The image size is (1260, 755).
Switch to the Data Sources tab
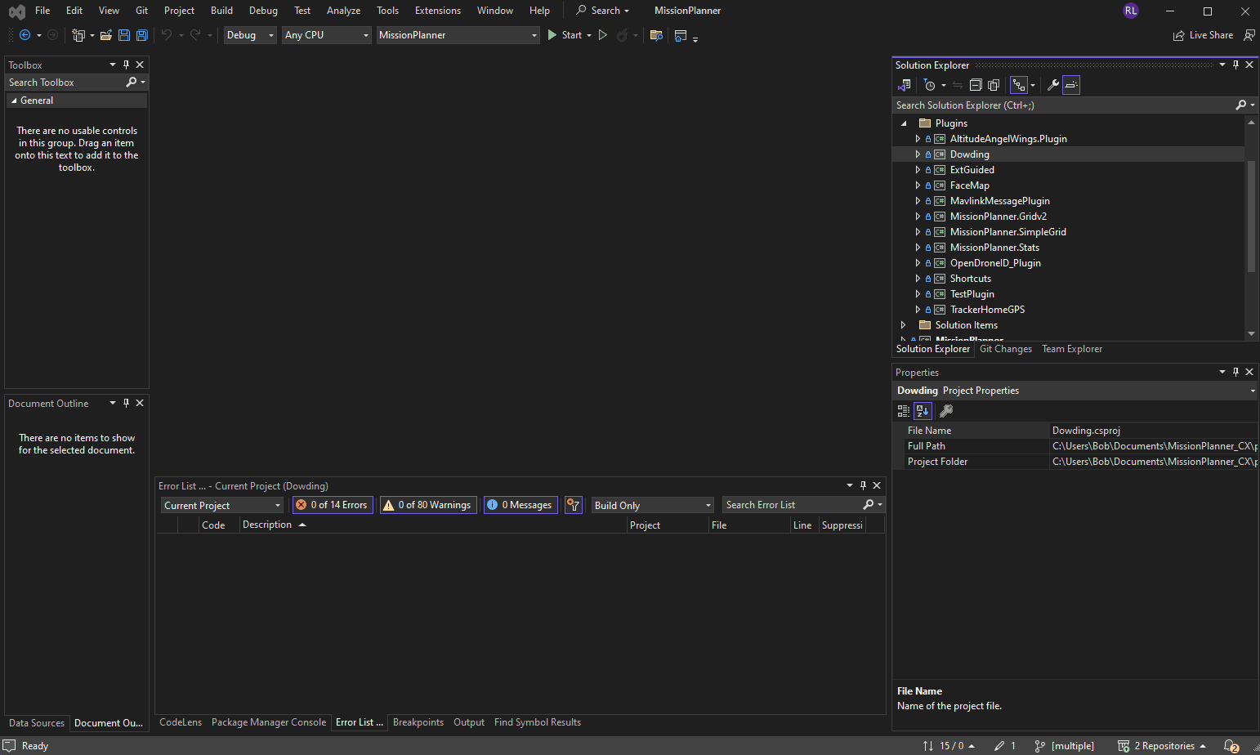pyautogui.click(x=37, y=723)
